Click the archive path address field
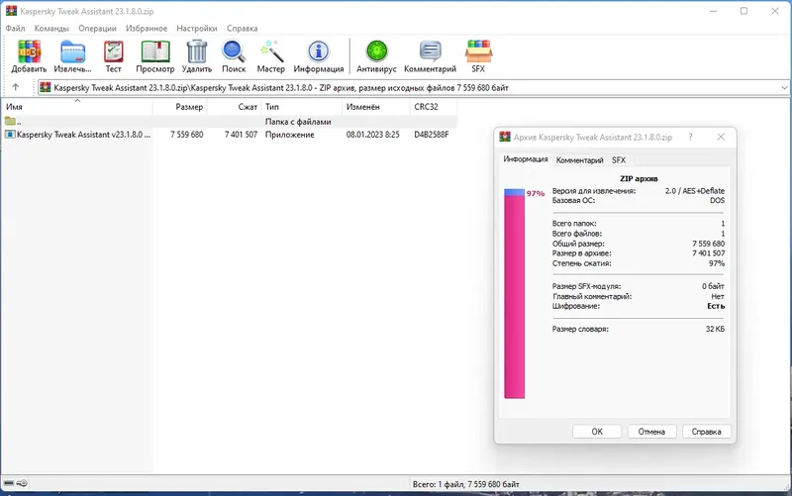 [x=414, y=87]
